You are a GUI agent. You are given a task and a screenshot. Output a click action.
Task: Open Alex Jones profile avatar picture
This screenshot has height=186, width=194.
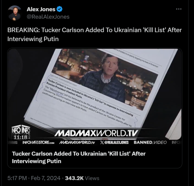pos(14,13)
